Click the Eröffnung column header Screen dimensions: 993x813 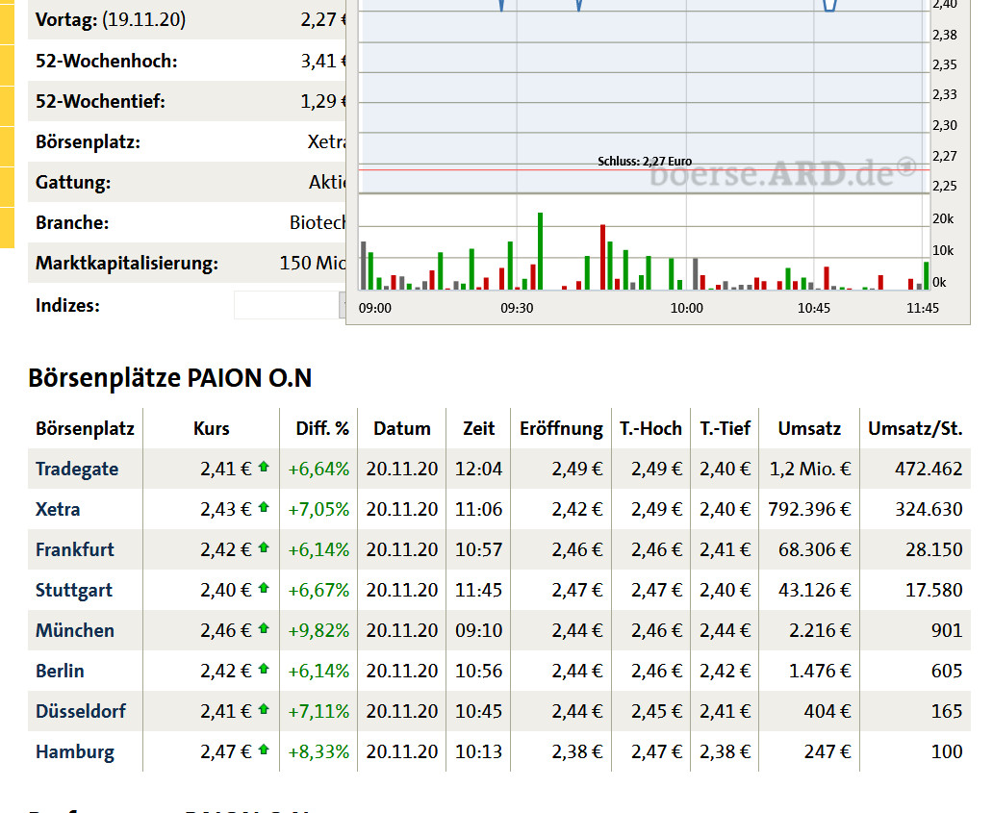(x=561, y=429)
